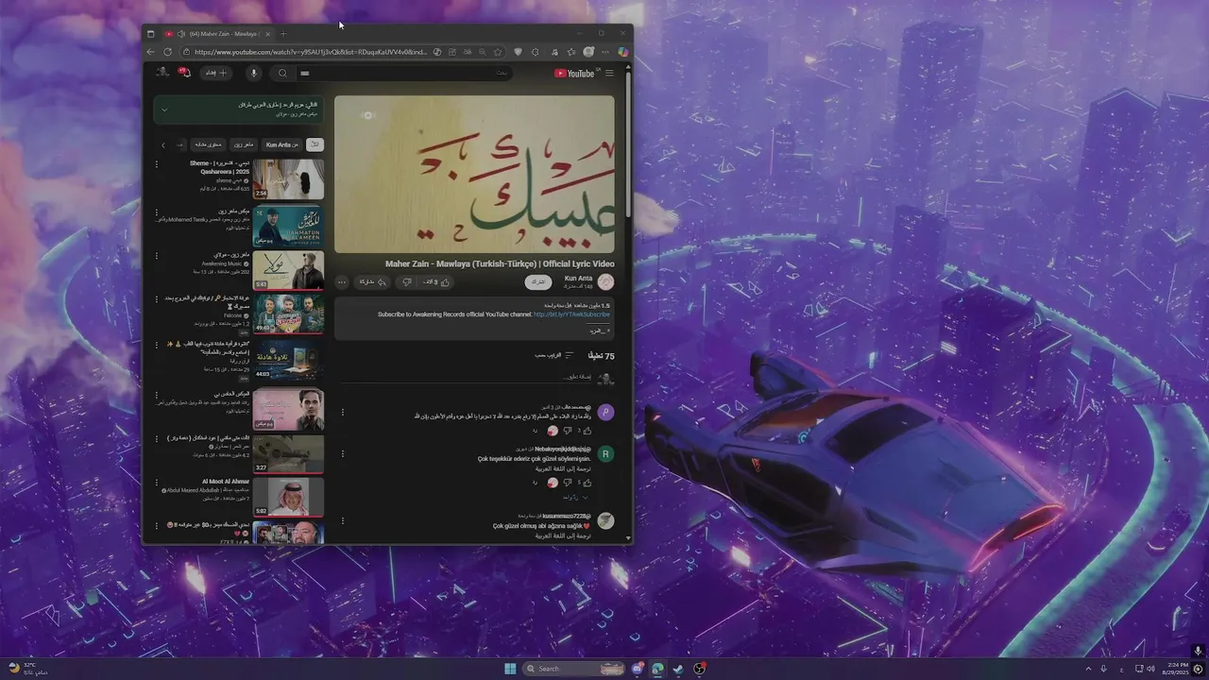Click the Share button under the video
The image size is (1209, 680).
coord(372,281)
